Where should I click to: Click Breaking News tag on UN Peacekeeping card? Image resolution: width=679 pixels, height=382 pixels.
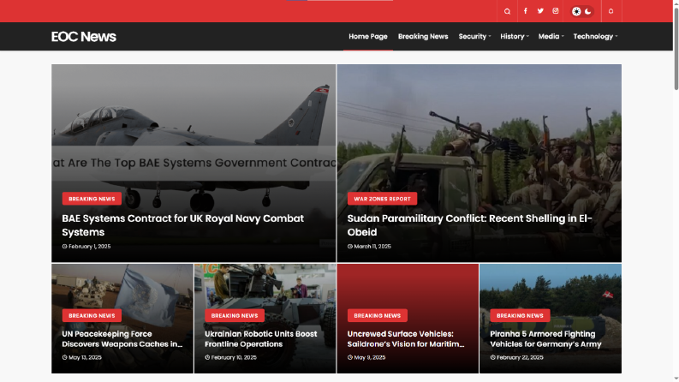click(92, 315)
